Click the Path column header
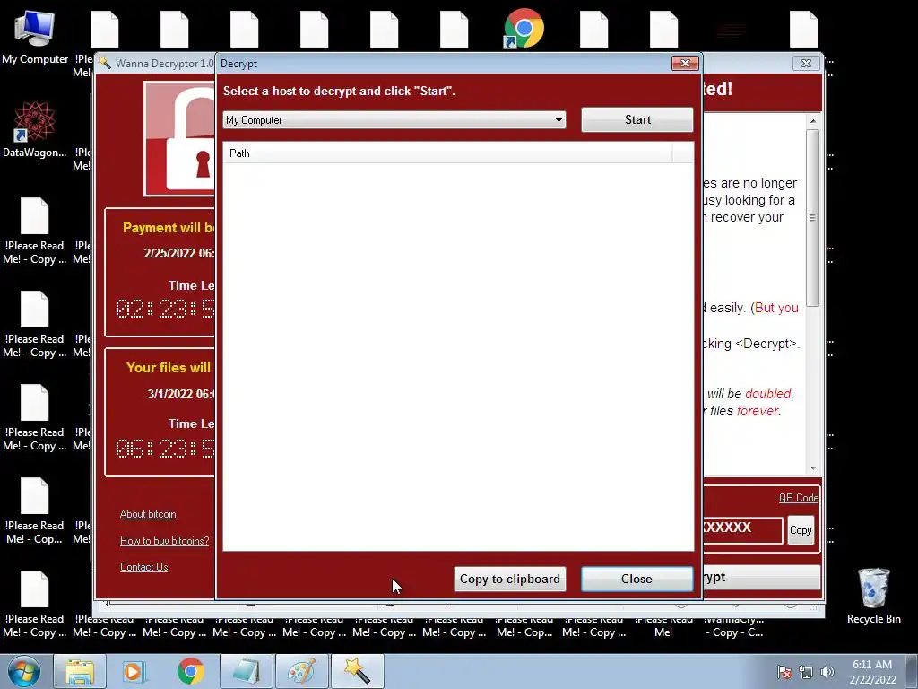The width and height of the screenshot is (918, 689). (x=448, y=153)
